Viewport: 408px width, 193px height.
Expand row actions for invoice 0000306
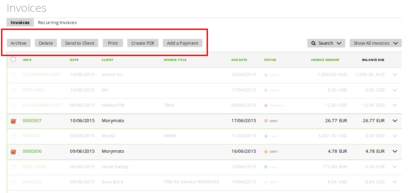[x=395, y=151]
